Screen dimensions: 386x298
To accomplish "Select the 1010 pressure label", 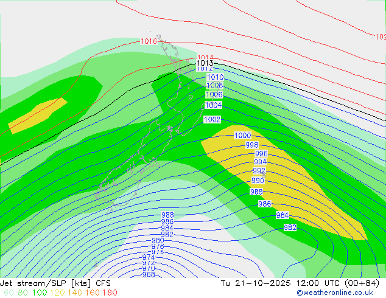I will click(215, 77).
